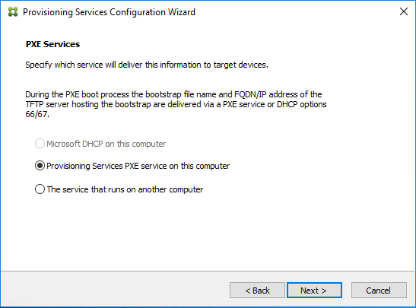
Task: Click the '66/67.' text line
Action: [37, 114]
